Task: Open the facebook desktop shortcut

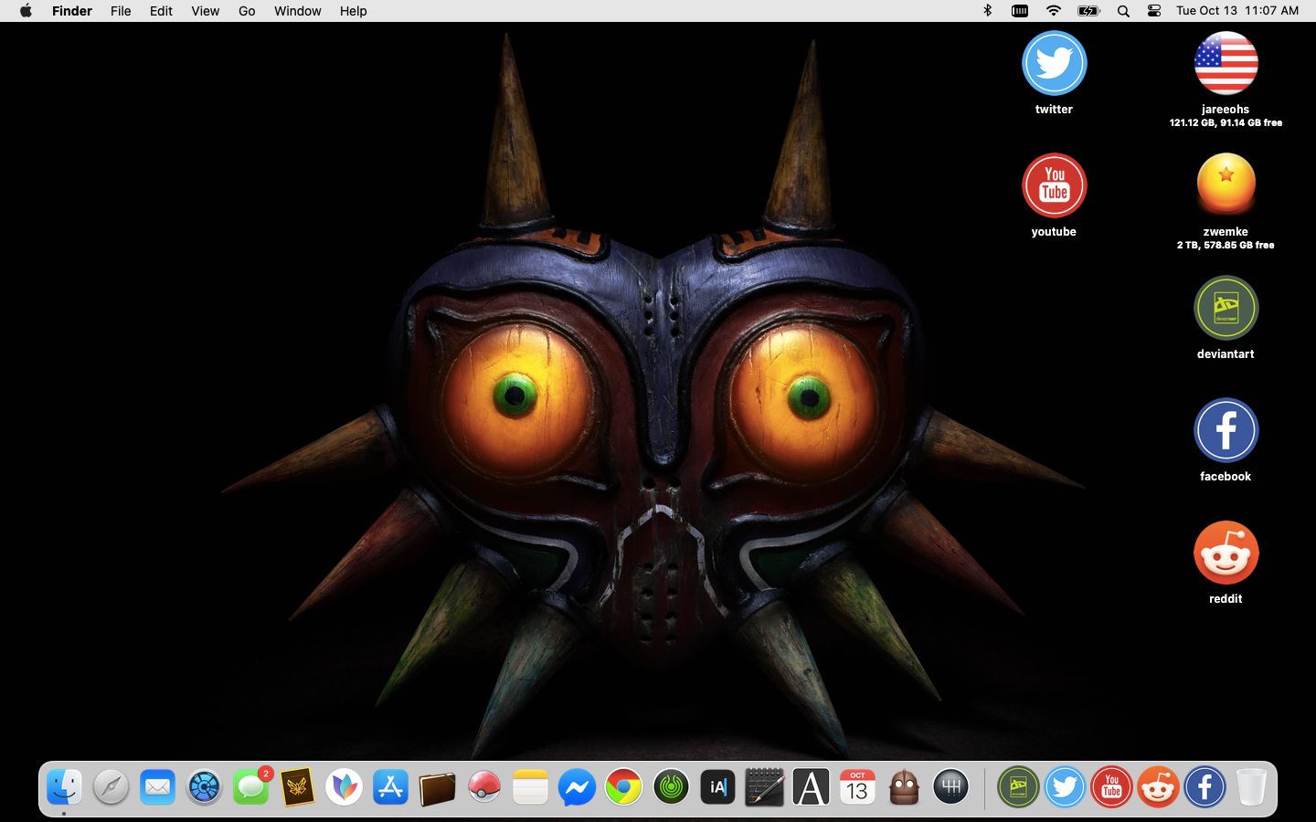Action: point(1226,430)
